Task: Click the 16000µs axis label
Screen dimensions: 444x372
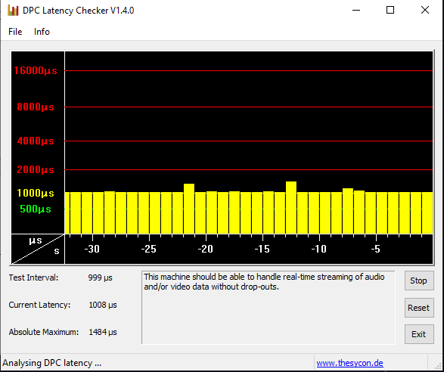Action: (36, 70)
